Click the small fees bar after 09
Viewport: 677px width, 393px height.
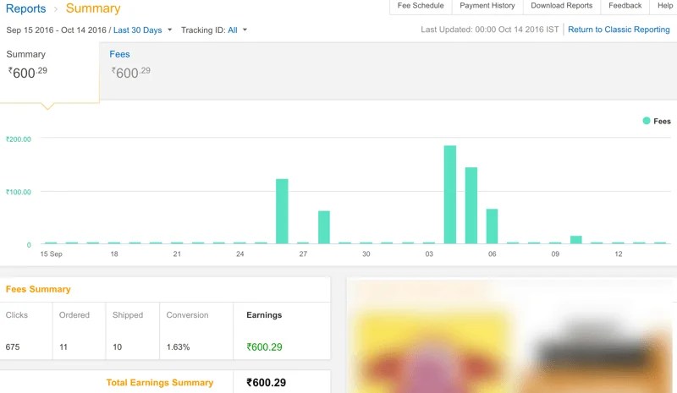click(x=576, y=240)
